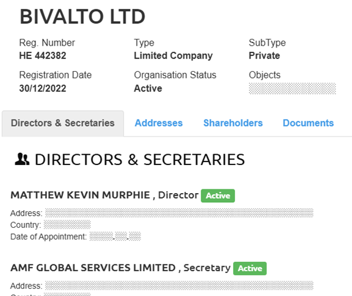352x296 pixels.
Task: Click the Organisation Status value Active
Action: coord(148,88)
